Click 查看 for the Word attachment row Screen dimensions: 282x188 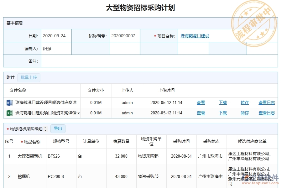(201, 102)
